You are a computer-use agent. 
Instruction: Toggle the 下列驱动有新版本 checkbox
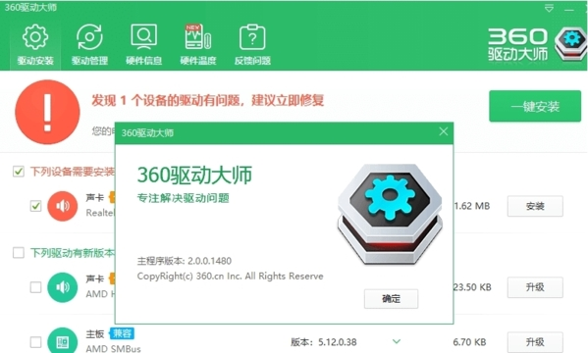[19, 253]
